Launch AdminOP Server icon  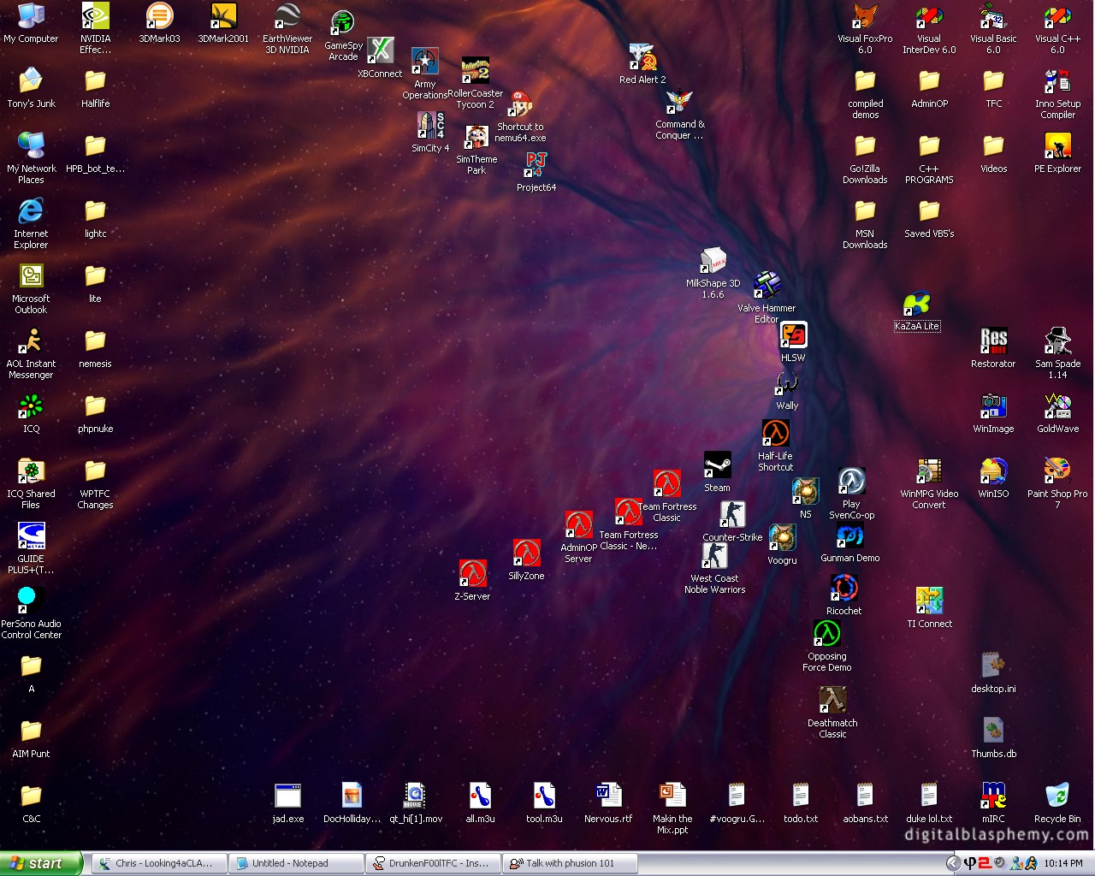click(x=578, y=538)
